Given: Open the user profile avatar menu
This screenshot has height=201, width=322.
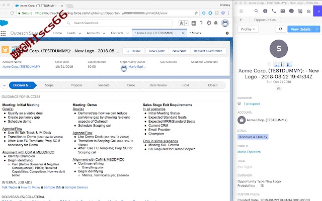Looking at the screenshot, I should (225, 23).
